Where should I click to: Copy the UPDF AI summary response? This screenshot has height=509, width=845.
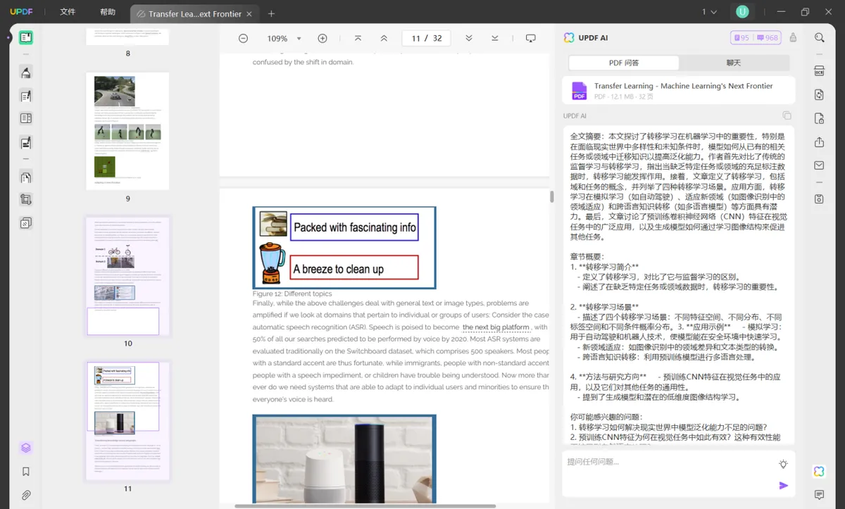click(x=787, y=115)
